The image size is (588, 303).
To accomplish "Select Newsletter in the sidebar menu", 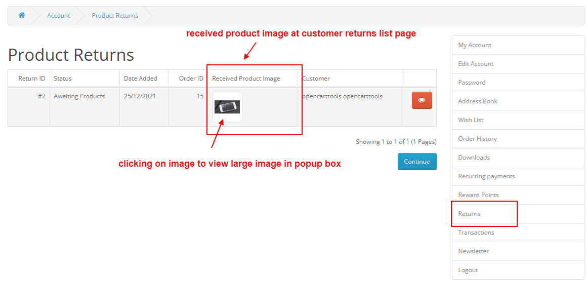I will coord(518,251).
